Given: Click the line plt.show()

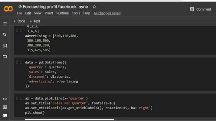Looking at the screenshot, I should coord(35,113).
